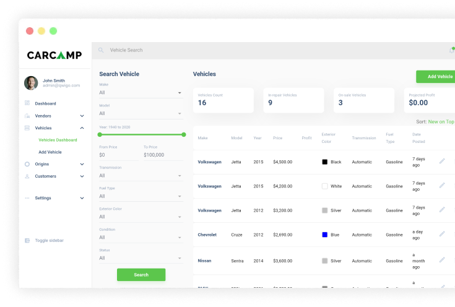The height and width of the screenshot is (307, 455).
Task: Select Vendors menu item
Action: [43, 116]
